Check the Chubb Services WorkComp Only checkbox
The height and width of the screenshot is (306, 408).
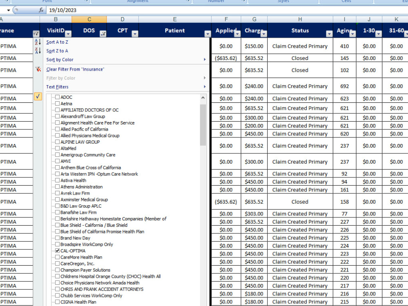pyautogui.click(x=57, y=295)
